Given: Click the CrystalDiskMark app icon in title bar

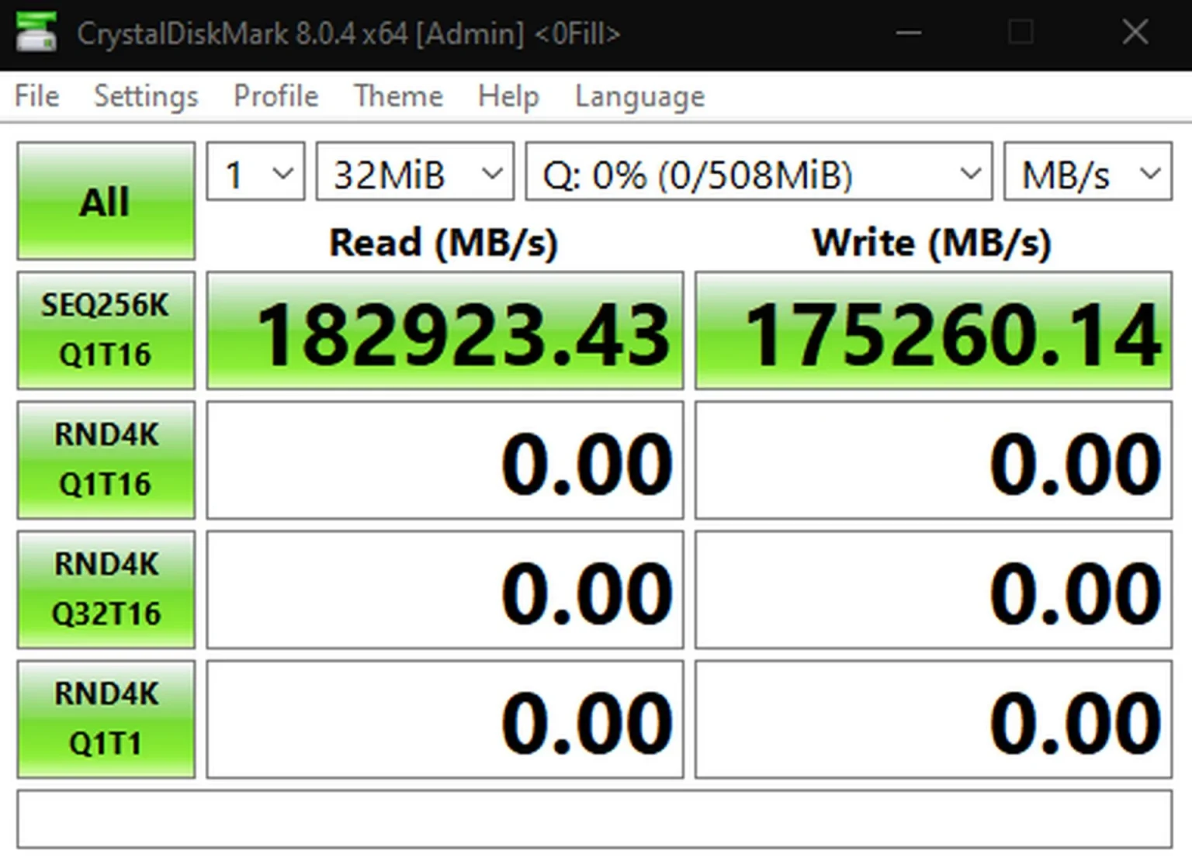Looking at the screenshot, I should 36,33.
